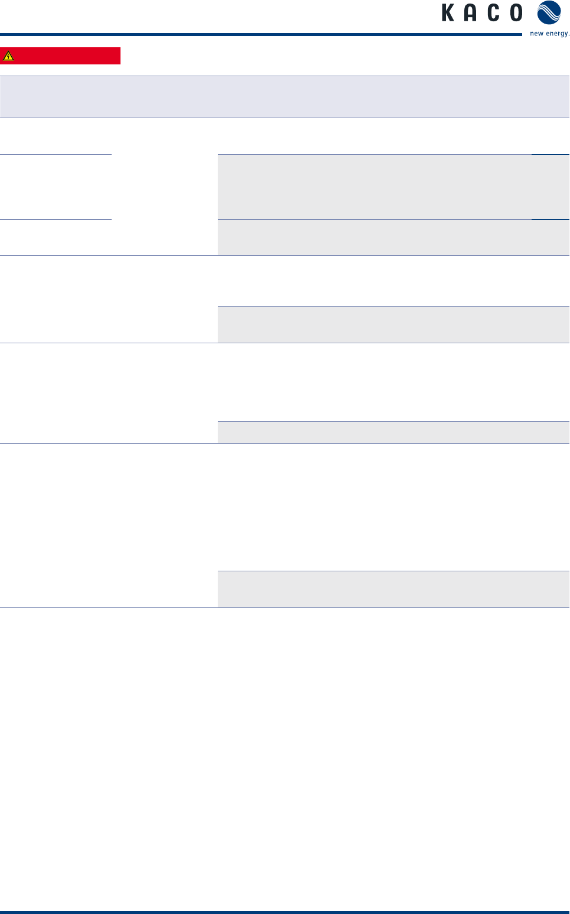The width and height of the screenshot is (570, 914).
Task: Click the letter A in KACO logo
Action: pyautogui.click(x=470, y=13)
